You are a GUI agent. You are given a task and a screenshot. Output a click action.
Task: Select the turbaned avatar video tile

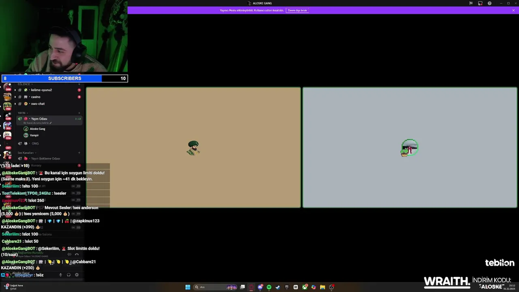tap(193, 148)
